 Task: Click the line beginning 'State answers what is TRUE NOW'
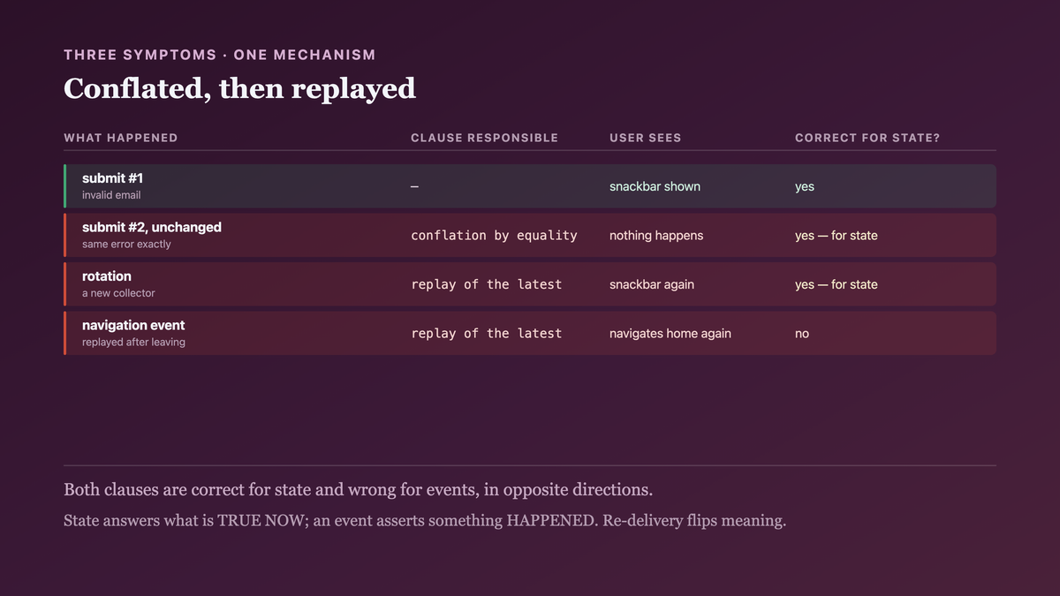(425, 521)
